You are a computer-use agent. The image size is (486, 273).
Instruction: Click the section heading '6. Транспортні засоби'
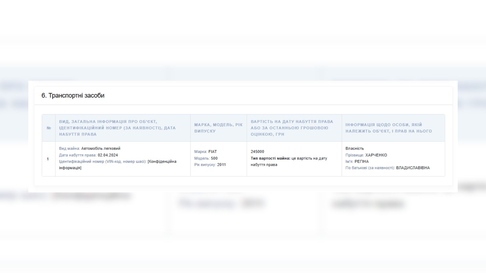pos(73,96)
